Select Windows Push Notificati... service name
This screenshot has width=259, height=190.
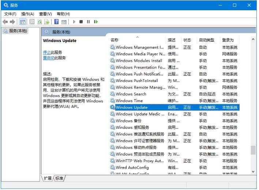[139, 74]
